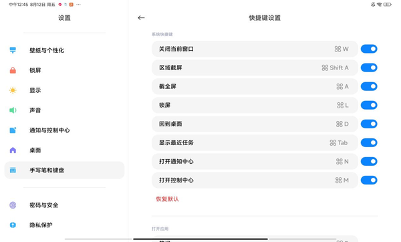Edit the 区域截屏 shortcut row
The width and height of the screenshot is (401, 242).
point(255,68)
